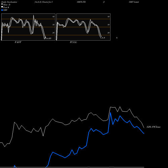Click the '120.19Close' price label
This screenshot has width=168, height=168.
click(x=154, y=127)
